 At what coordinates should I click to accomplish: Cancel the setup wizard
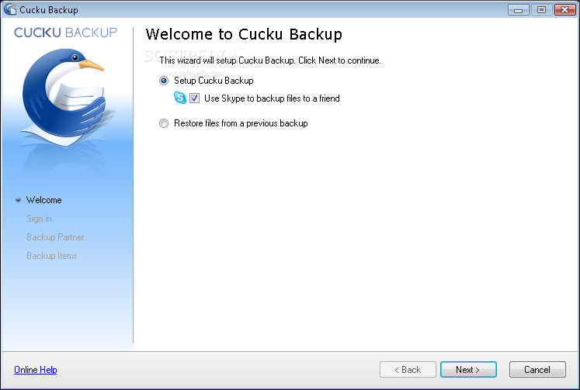(537, 369)
